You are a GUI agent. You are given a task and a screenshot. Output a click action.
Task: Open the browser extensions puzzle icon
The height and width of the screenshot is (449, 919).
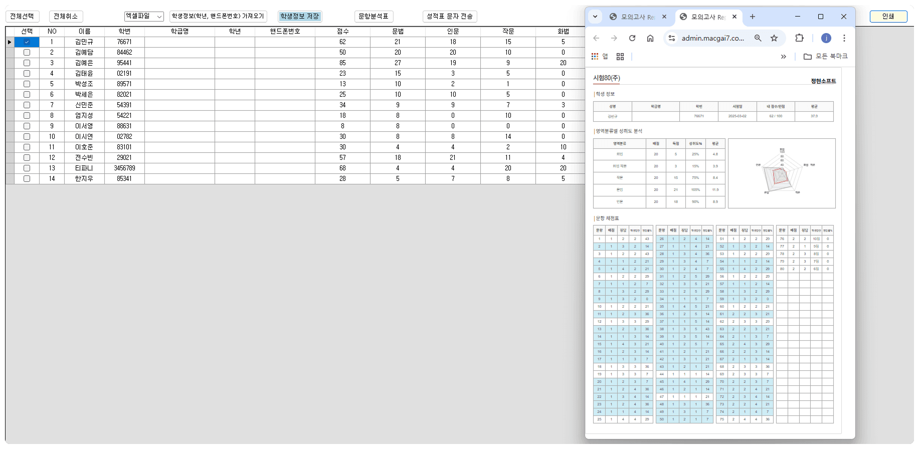[799, 38]
